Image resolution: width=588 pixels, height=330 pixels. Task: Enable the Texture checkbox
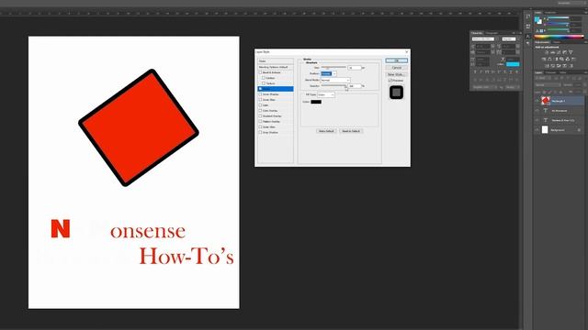point(264,83)
